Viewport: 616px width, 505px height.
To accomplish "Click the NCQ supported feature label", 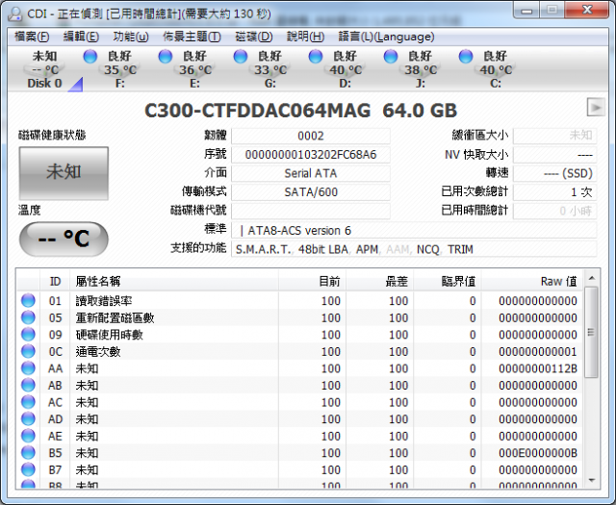I will pyautogui.click(x=427, y=249).
